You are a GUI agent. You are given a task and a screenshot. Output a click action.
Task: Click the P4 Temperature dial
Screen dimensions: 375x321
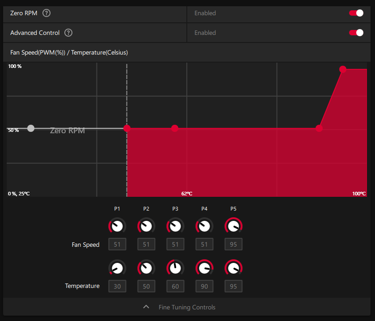coord(204,268)
